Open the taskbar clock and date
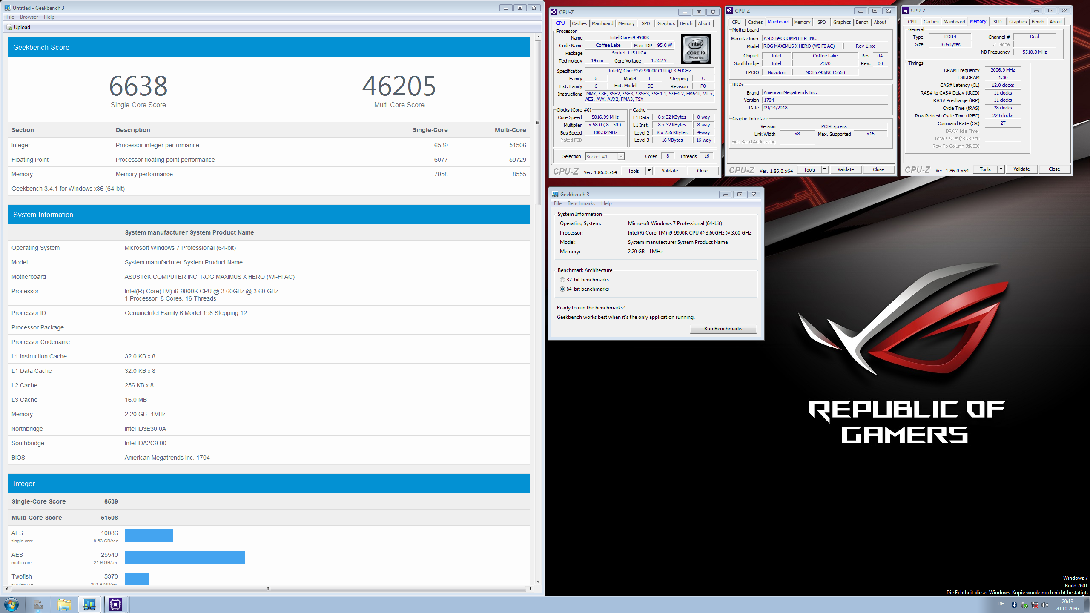The width and height of the screenshot is (1090, 613). click(1067, 605)
